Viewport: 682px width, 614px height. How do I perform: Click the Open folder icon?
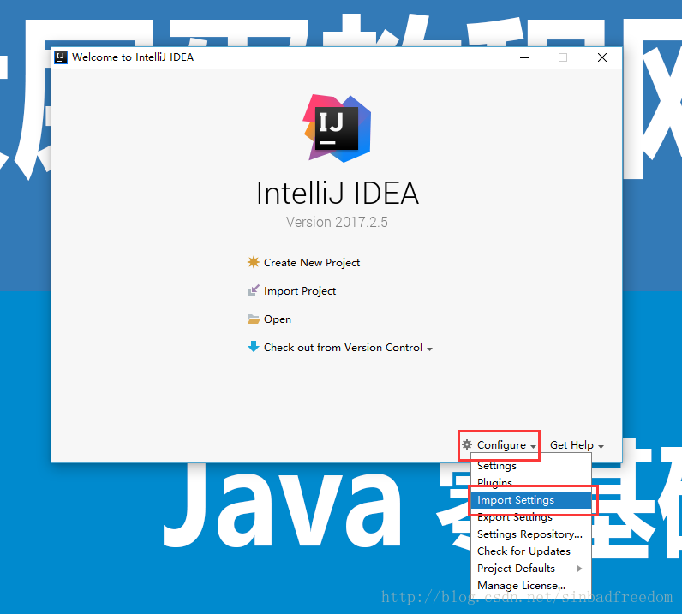[254, 319]
